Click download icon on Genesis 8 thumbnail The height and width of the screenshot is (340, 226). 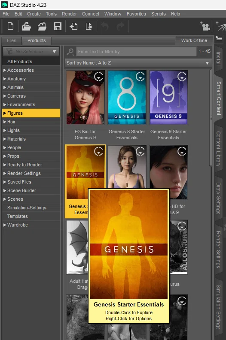pyautogui.click(x=140, y=77)
